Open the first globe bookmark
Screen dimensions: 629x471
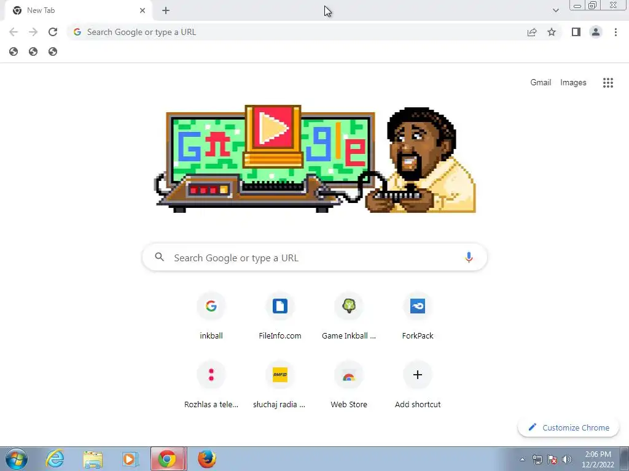pos(14,52)
